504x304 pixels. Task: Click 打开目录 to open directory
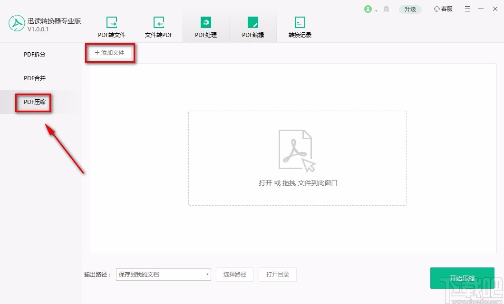[x=278, y=275]
